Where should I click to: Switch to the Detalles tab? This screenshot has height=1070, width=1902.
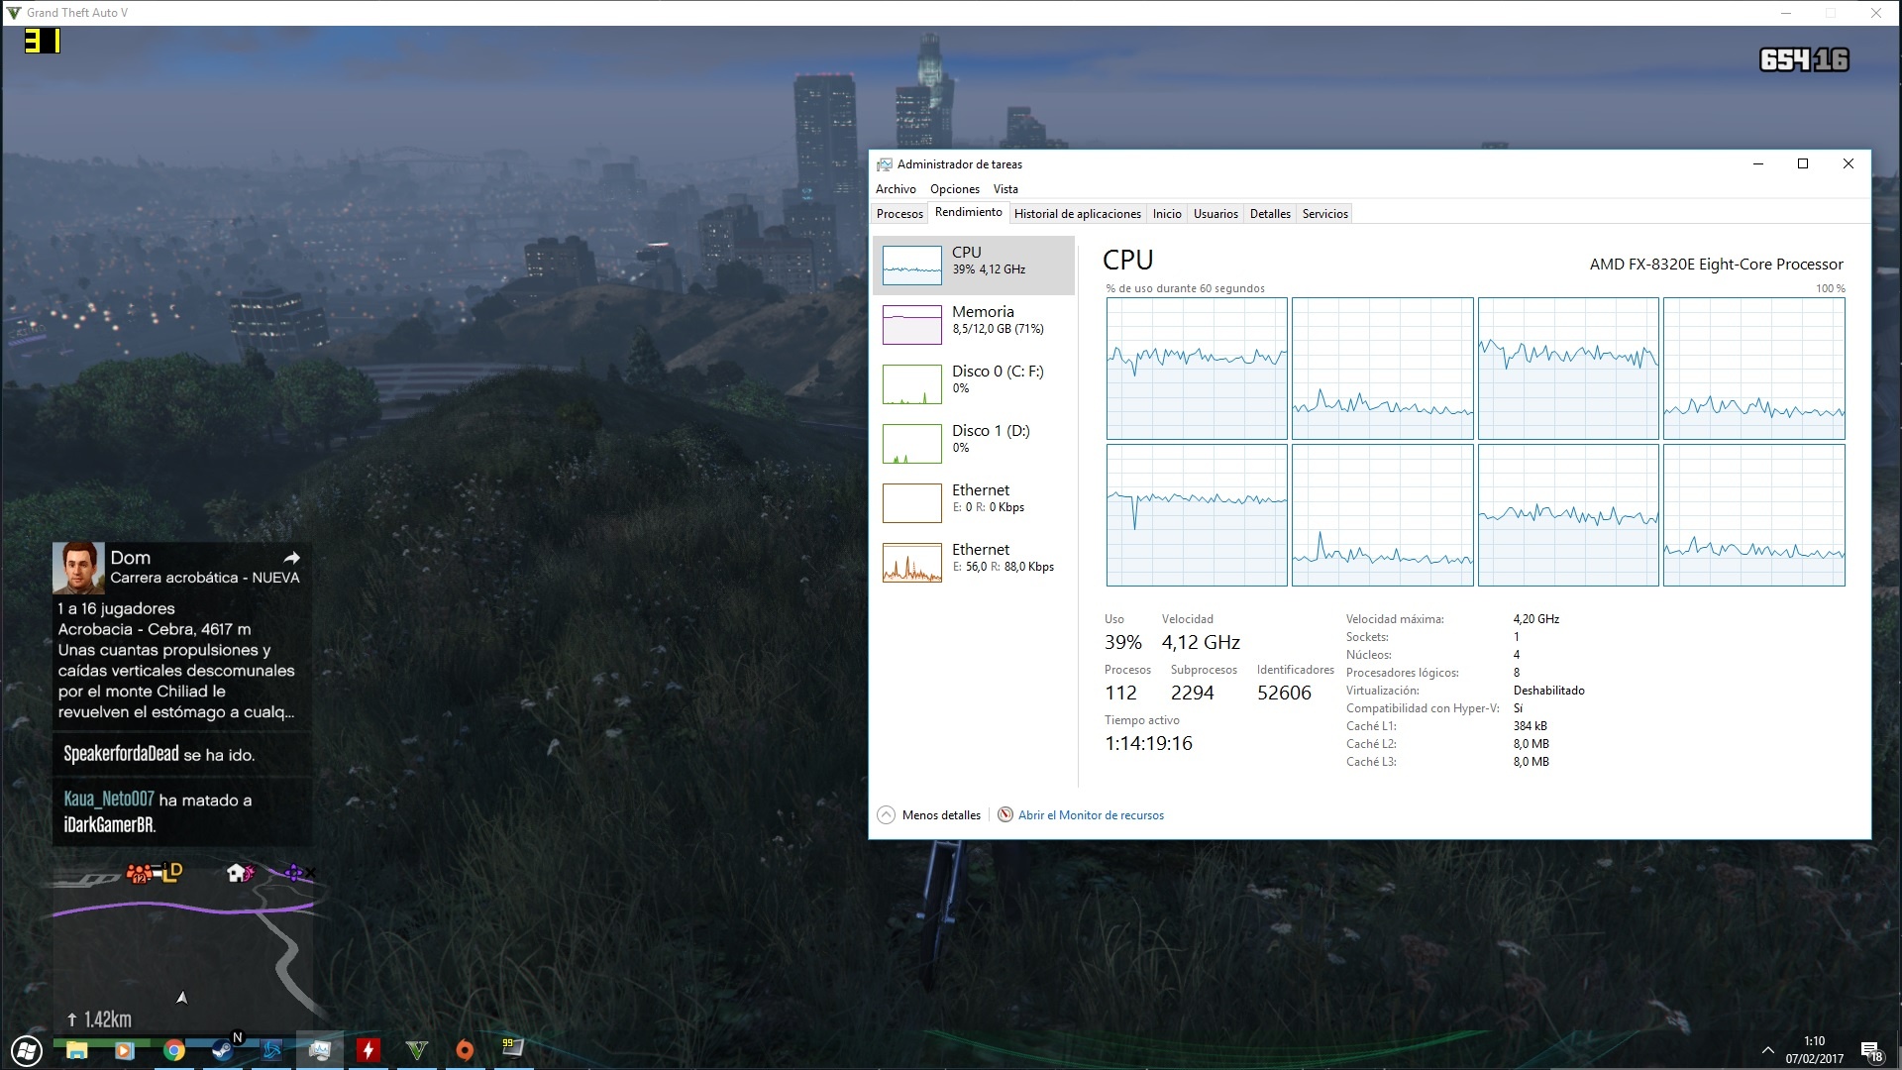tap(1270, 214)
